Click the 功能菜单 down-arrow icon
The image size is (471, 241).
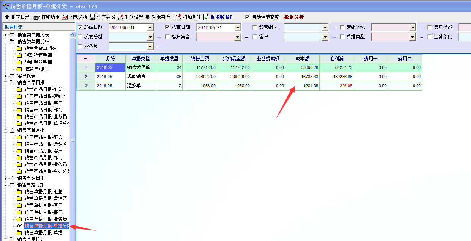(x=147, y=17)
